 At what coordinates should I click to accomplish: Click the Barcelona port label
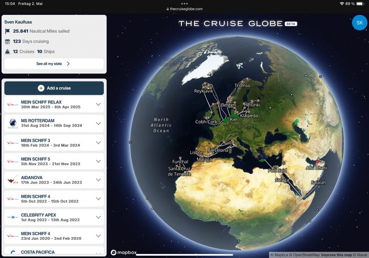pos(218,150)
